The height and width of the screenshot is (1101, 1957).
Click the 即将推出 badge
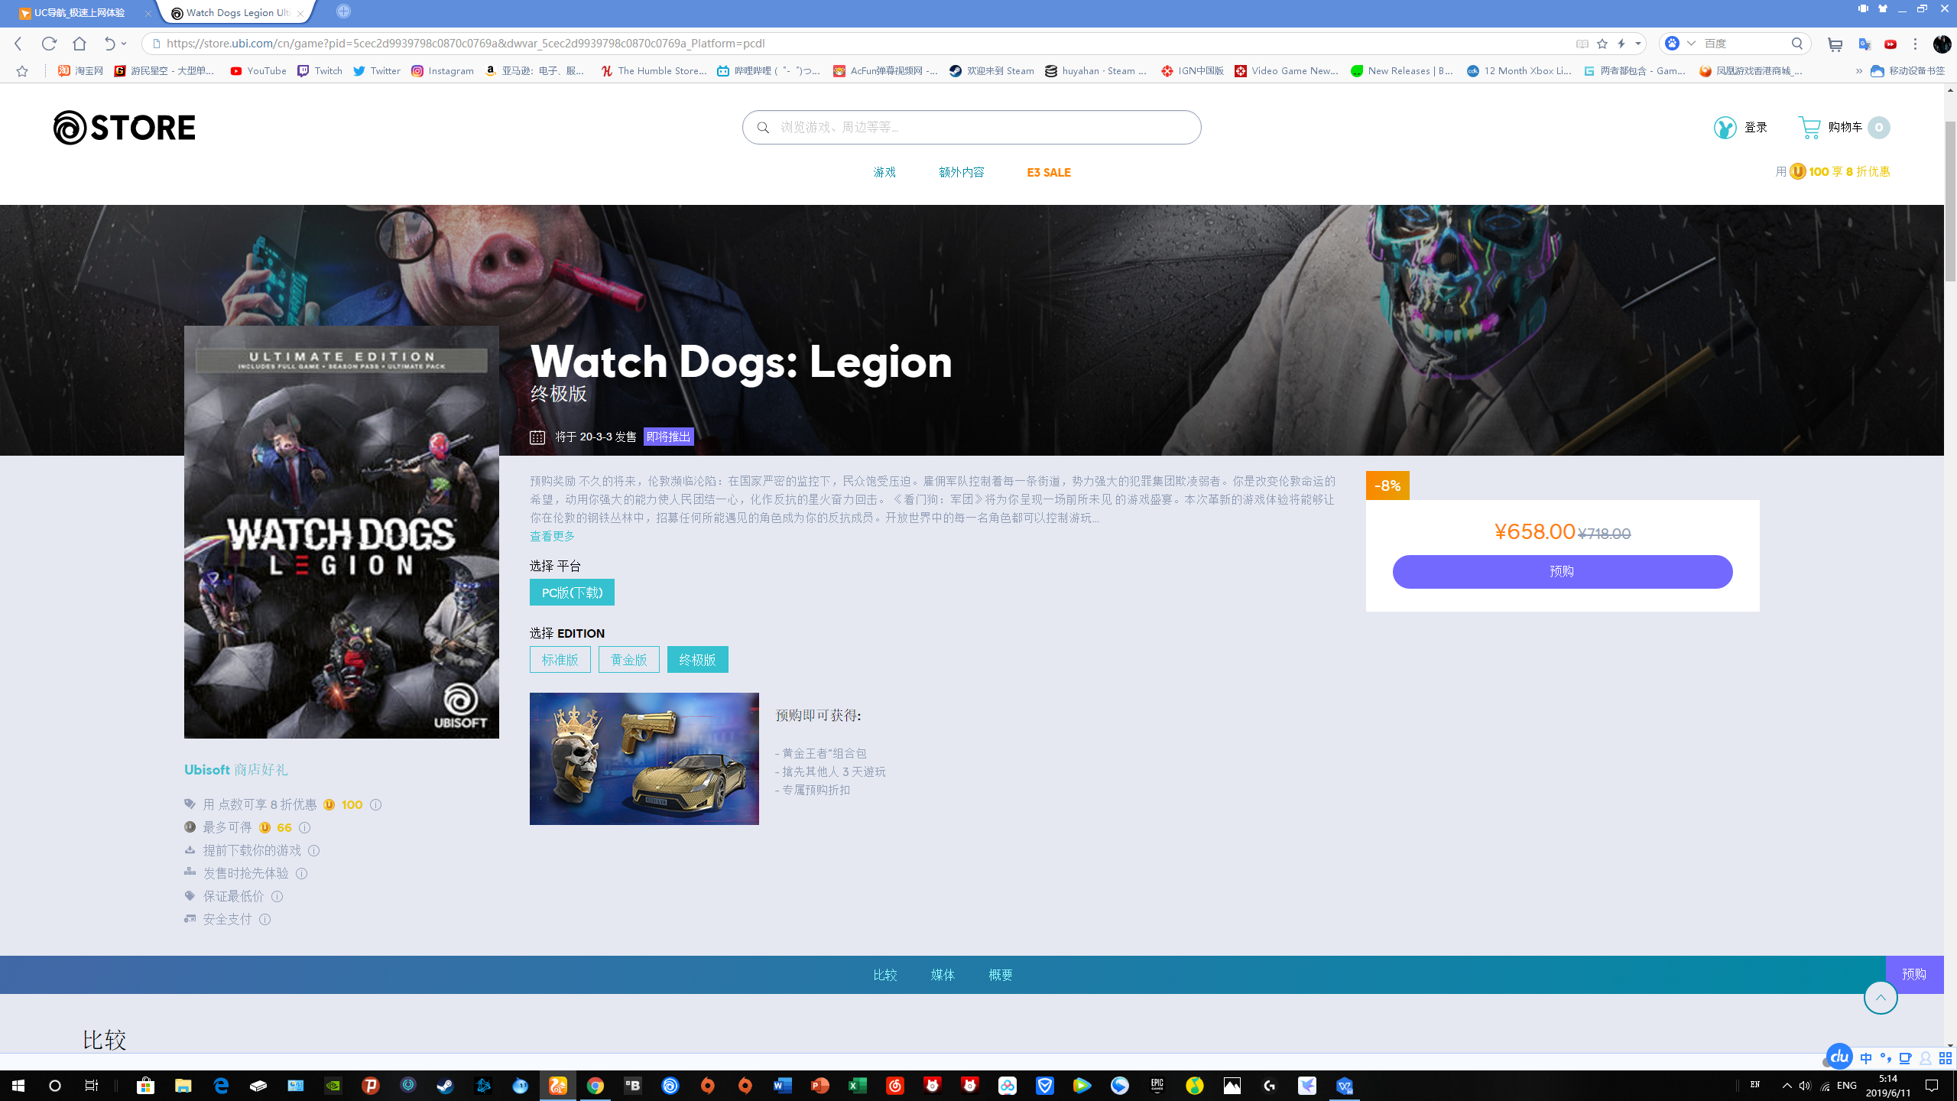click(x=669, y=437)
